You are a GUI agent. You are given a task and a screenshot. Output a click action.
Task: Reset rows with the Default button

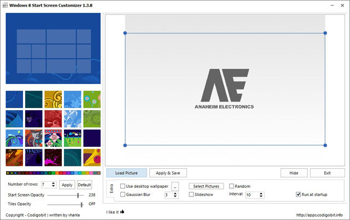[84, 185]
